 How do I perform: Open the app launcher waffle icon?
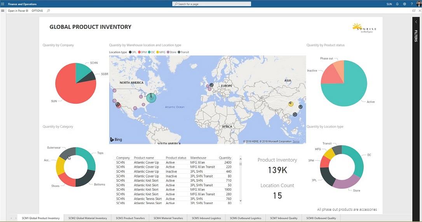pyautogui.click(x=3, y=4)
